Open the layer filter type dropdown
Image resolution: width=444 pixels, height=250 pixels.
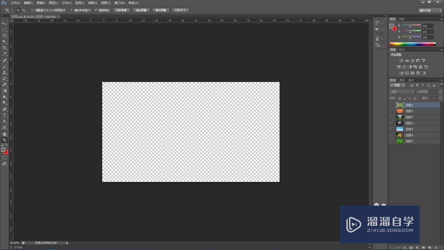pos(397,85)
